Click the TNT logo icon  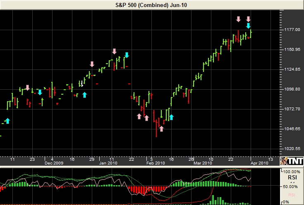[x=292, y=161]
